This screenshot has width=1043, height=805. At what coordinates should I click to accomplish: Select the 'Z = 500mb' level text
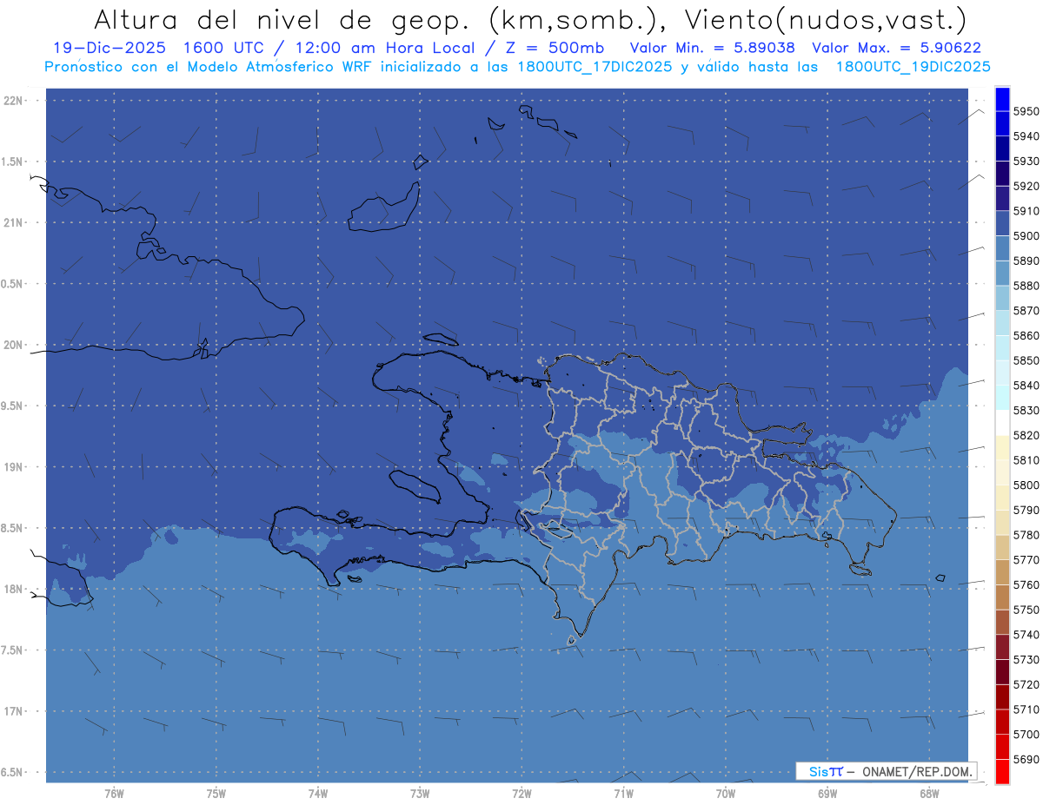[555, 49]
